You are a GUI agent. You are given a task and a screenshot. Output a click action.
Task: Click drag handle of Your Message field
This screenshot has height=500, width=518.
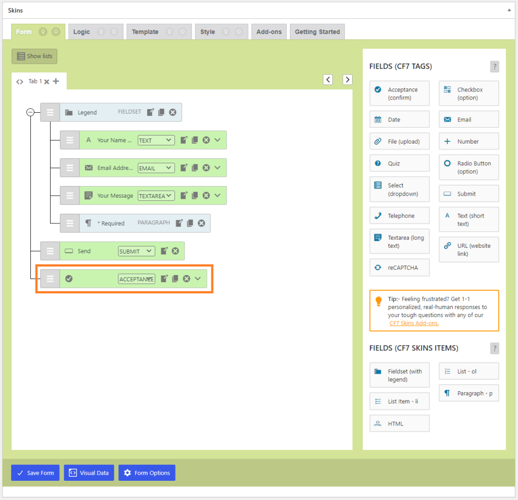(x=70, y=196)
